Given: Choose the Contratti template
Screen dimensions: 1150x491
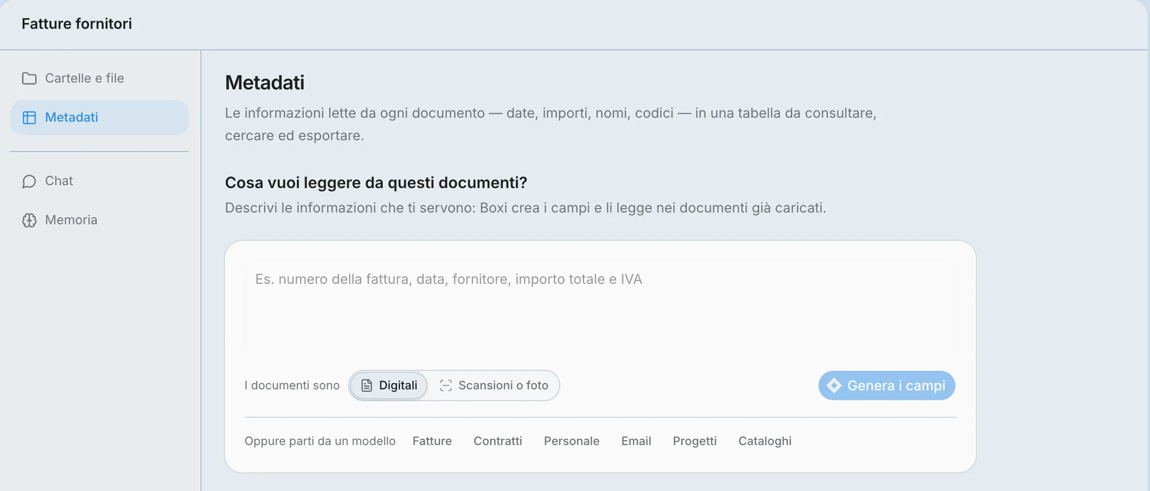Looking at the screenshot, I should pyautogui.click(x=498, y=441).
